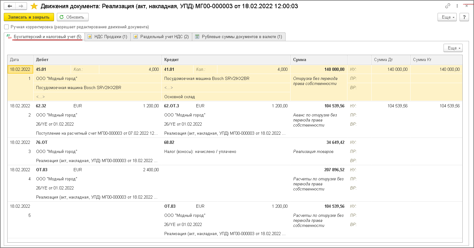Select Налог (взносы): начислено / уплачено cell
Image resolution: width=474 pixels, height=248 pixels.
point(226,152)
